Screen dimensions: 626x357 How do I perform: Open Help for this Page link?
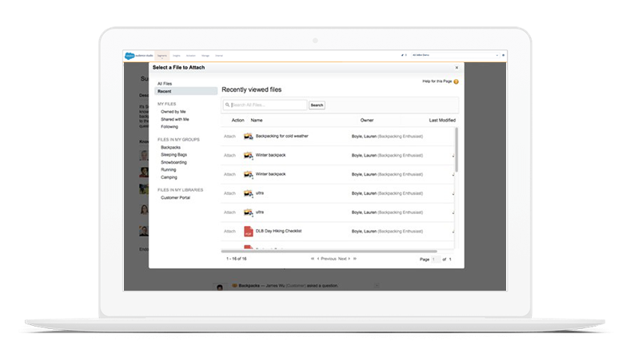pos(437,81)
